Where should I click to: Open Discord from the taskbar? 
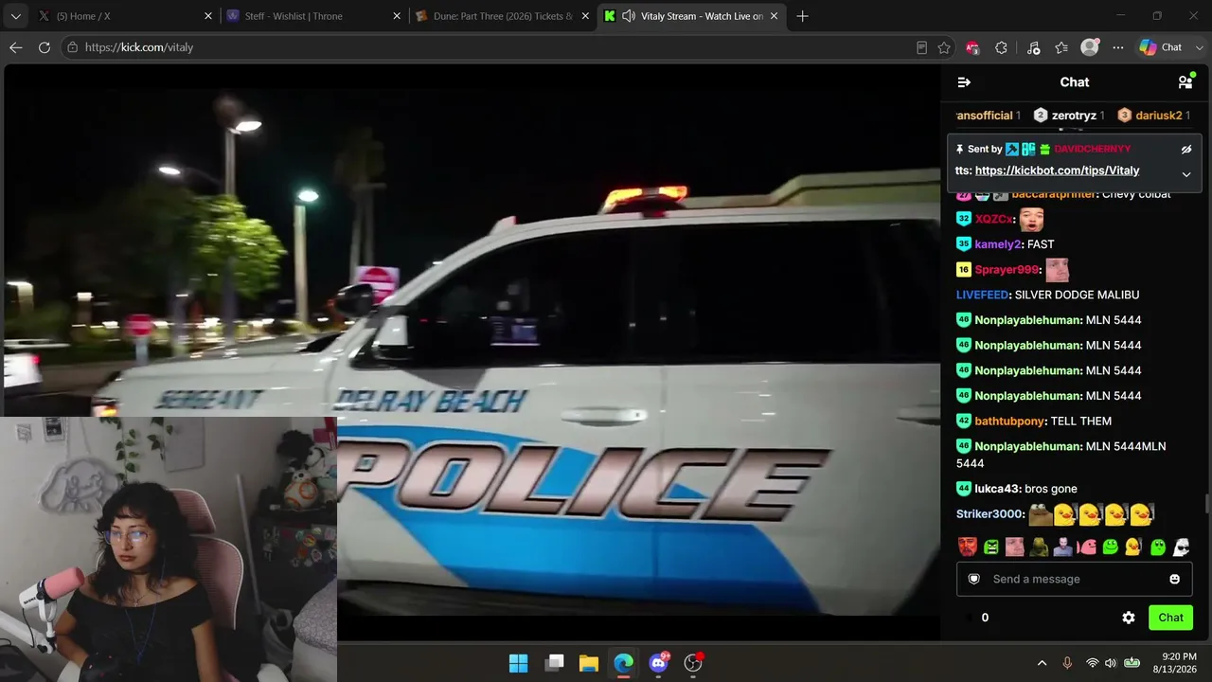click(x=659, y=663)
